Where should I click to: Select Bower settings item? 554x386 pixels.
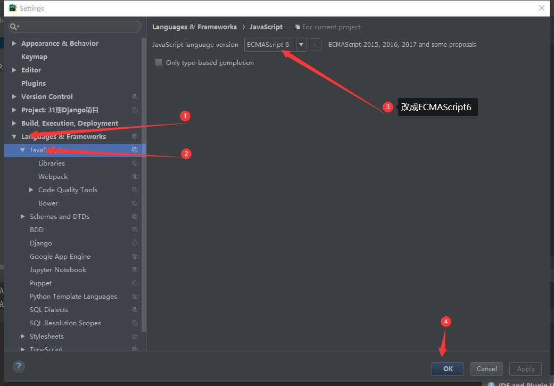click(48, 203)
